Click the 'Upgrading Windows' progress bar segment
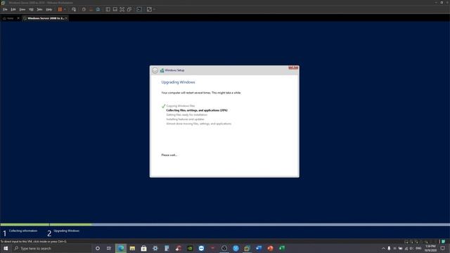This screenshot has width=450, height=253. (250, 225)
